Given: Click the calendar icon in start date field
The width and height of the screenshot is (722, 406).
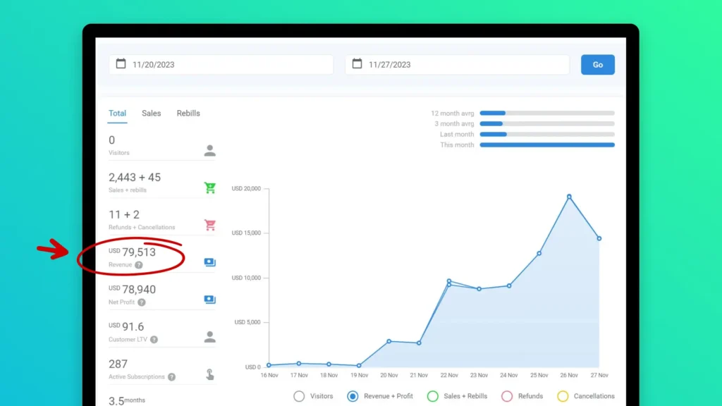Looking at the screenshot, I should (121, 64).
